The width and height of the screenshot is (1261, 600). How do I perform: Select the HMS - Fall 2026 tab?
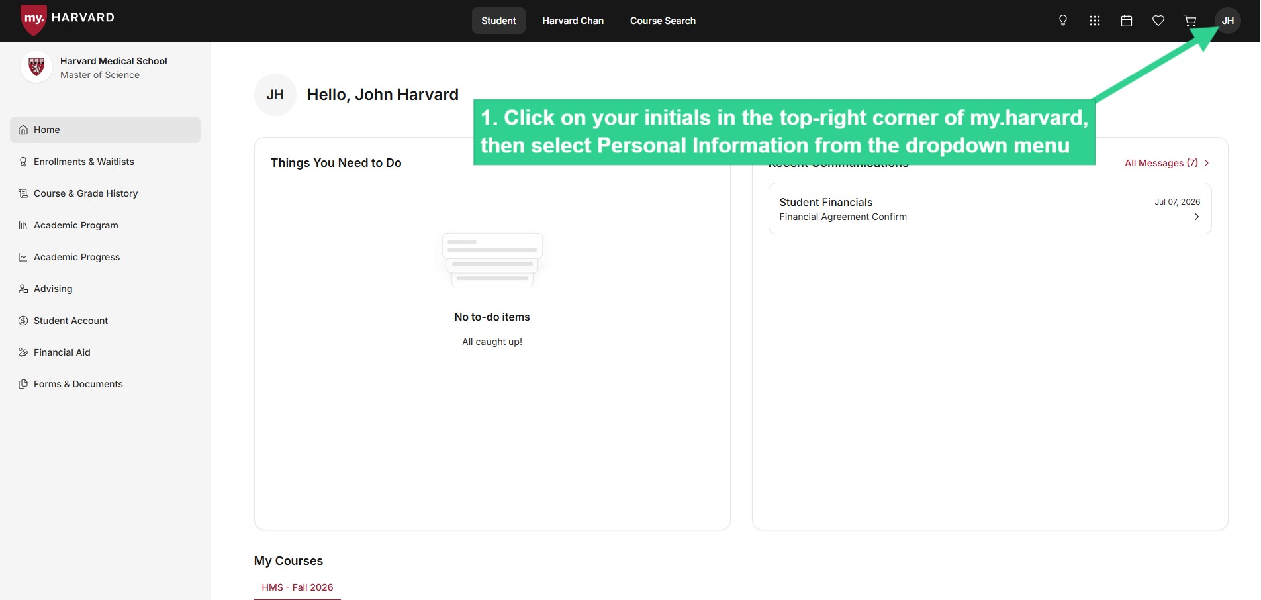(x=297, y=587)
